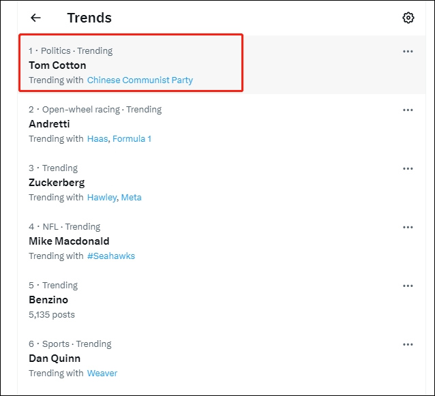The height and width of the screenshot is (396, 435).
Task: Select the Zuckerberg trending topic
Action: (222, 182)
